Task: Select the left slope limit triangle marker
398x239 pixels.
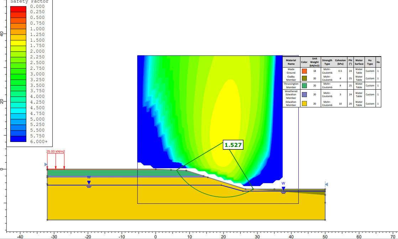Action: (46, 164)
